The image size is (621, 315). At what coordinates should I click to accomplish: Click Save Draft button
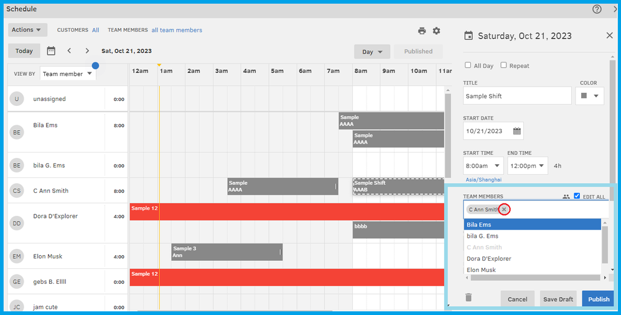click(x=558, y=299)
